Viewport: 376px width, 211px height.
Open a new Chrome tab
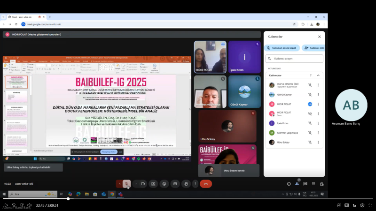[x=50, y=17]
